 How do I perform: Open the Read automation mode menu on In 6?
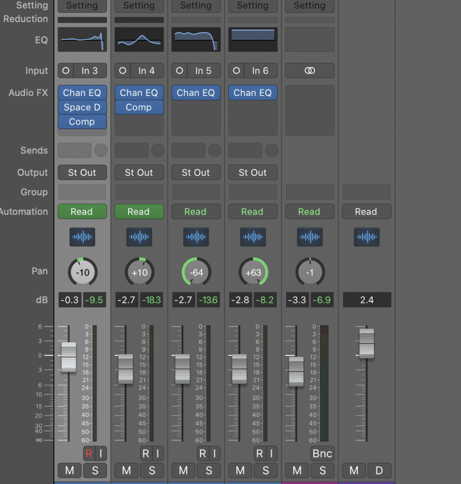pyautogui.click(x=253, y=211)
